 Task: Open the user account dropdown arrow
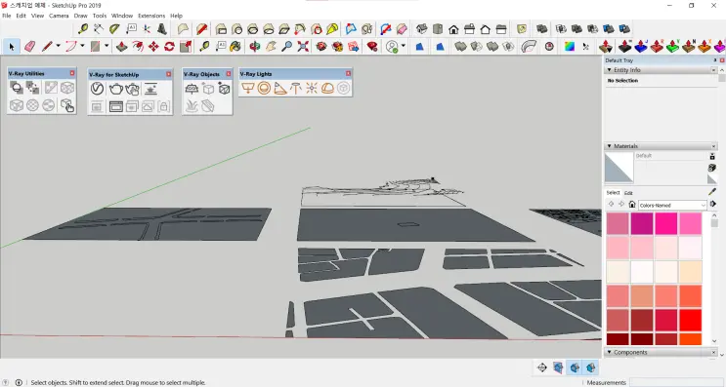403,46
